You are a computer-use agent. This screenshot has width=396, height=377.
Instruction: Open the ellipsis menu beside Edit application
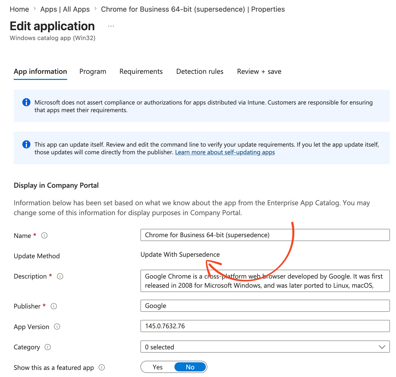click(x=111, y=26)
